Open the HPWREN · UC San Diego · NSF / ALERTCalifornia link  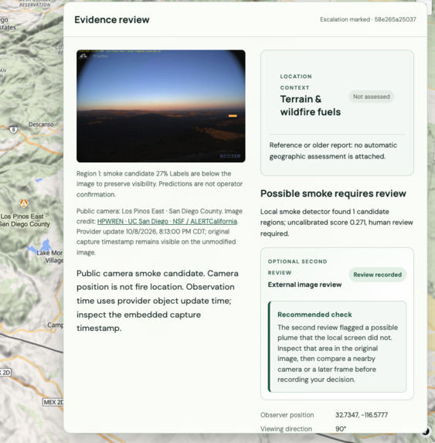coord(167,221)
